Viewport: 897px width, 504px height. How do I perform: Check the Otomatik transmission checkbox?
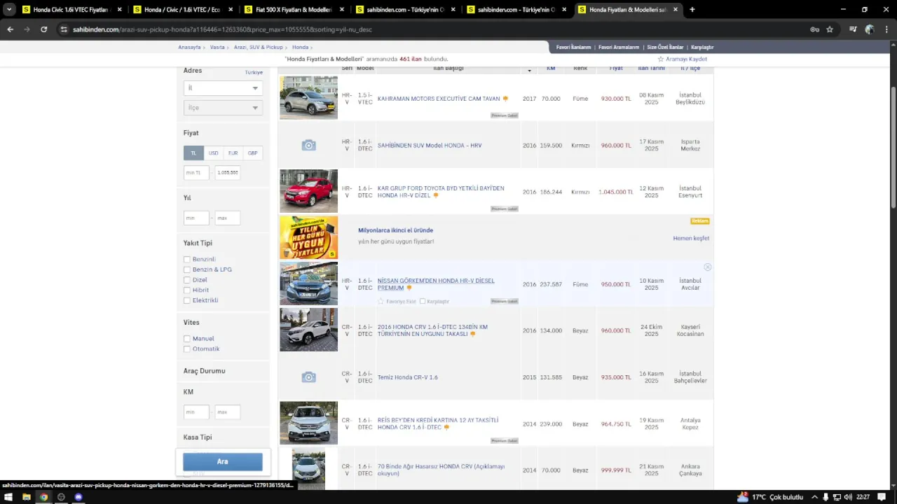pos(187,349)
